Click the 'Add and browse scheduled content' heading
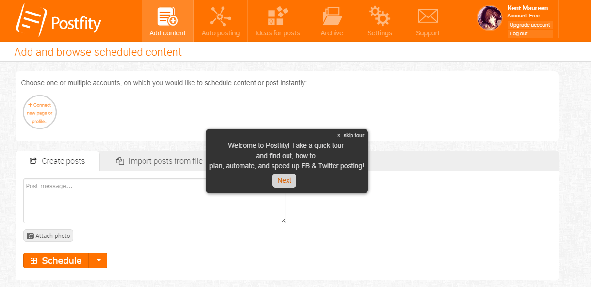This screenshot has height=287, width=591. [x=98, y=52]
